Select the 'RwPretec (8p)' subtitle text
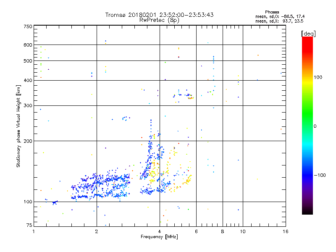This screenshot has height=252, width=336. [159, 20]
